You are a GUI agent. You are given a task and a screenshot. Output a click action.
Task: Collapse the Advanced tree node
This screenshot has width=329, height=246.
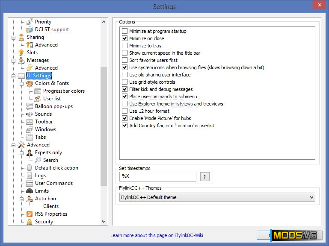[14, 145]
